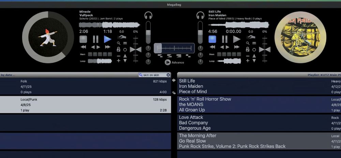341x158 pixels.
Task: Click the circle icon on the Still Life deck
Action: 254,50
